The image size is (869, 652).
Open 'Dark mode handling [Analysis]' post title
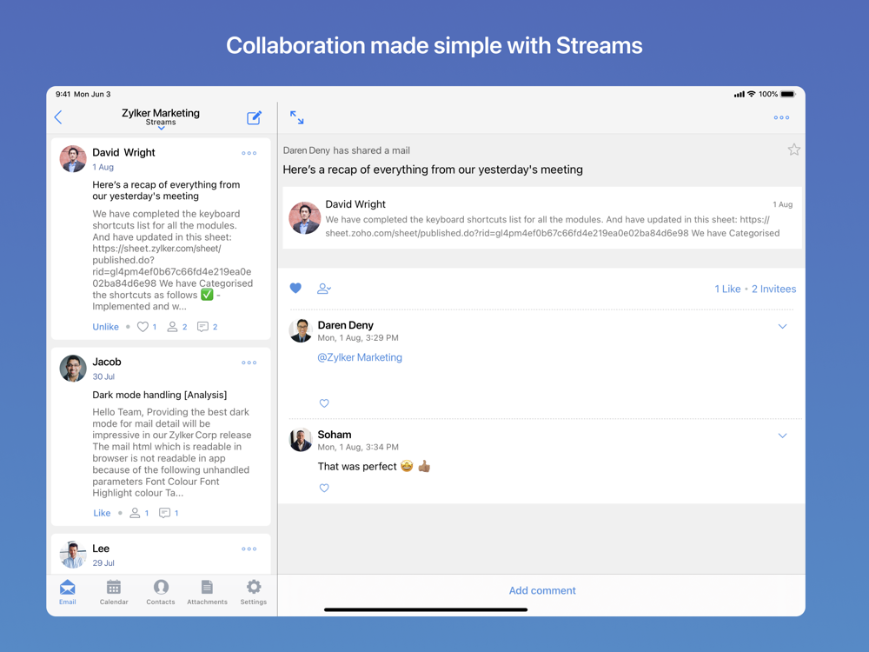[x=160, y=395]
